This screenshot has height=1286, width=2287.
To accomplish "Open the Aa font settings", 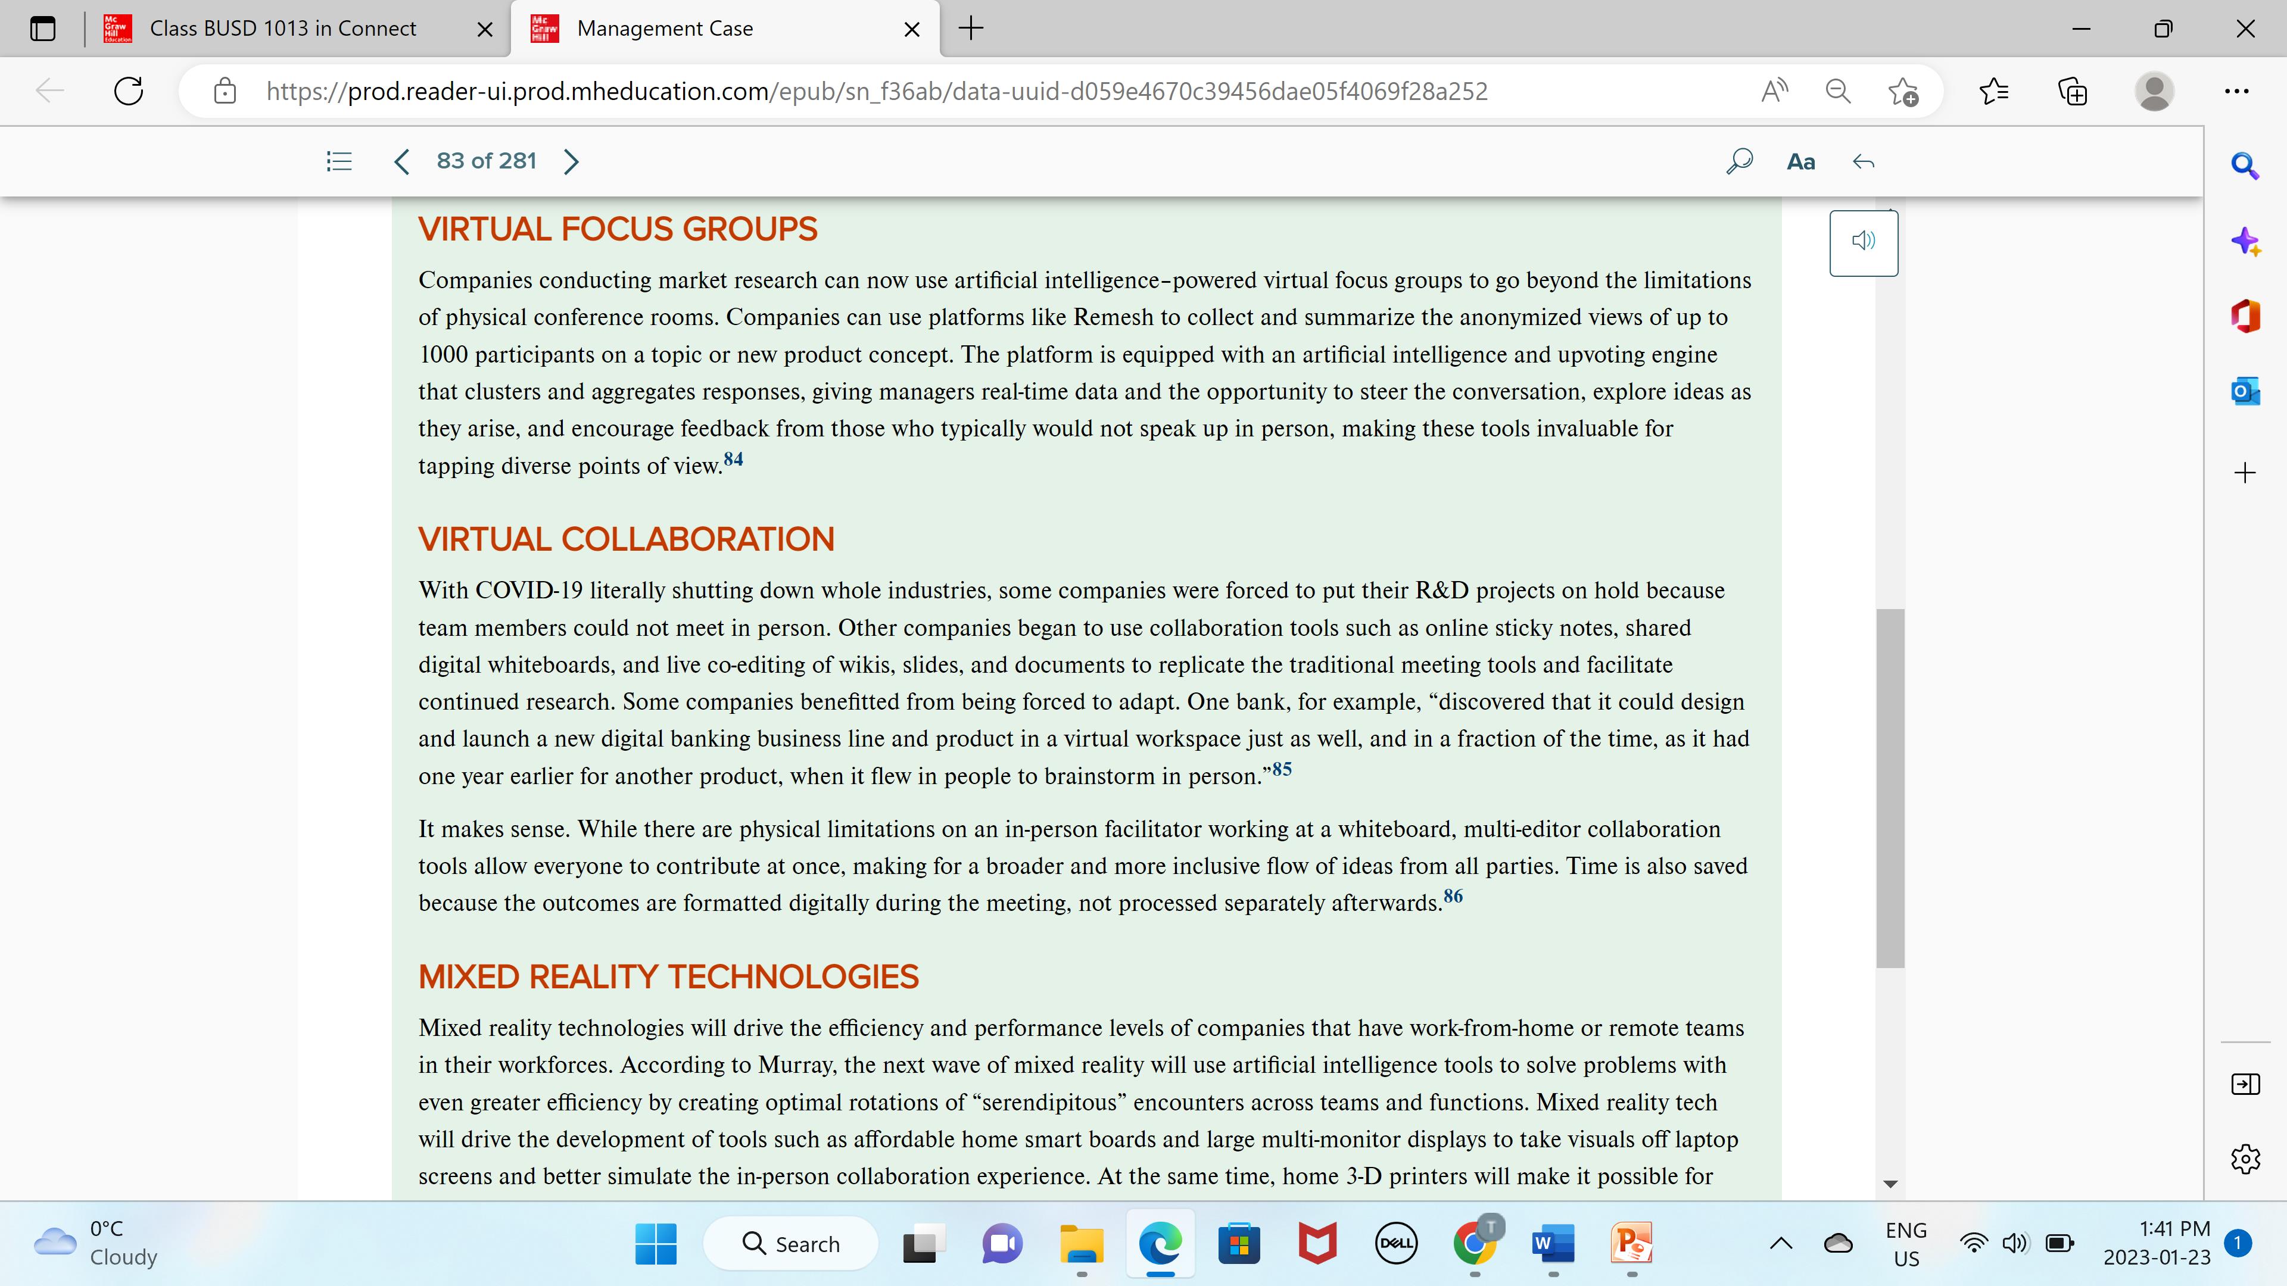I will [x=1800, y=161].
